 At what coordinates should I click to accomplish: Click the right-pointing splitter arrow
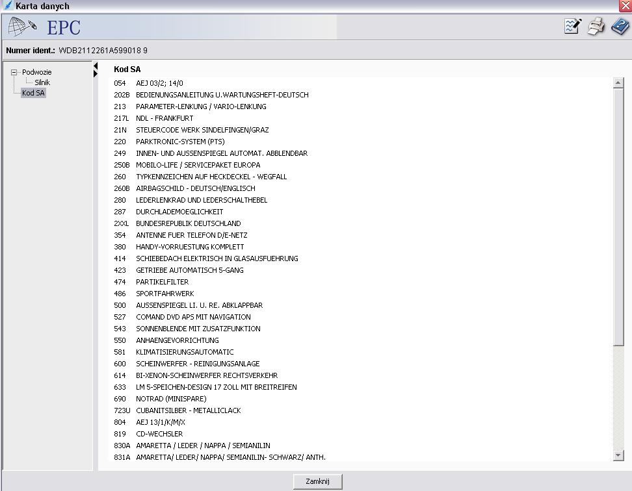(x=96, y=74)
